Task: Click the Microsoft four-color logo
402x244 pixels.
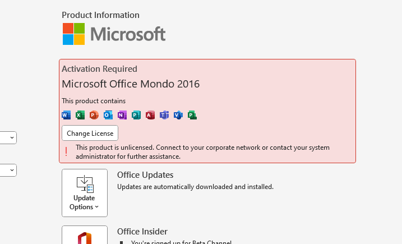Action: 73,34
